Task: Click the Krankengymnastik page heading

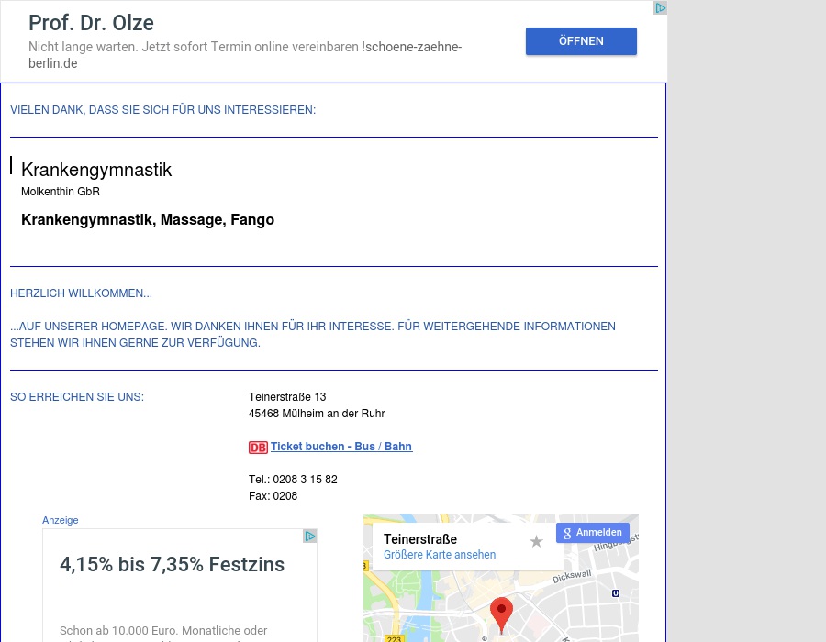Action: [96, 170]
